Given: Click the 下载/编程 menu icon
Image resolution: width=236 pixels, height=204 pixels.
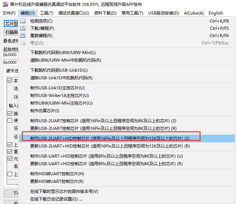Looking at the screenshot, I should pyautogui.click(x=23, y=28).
